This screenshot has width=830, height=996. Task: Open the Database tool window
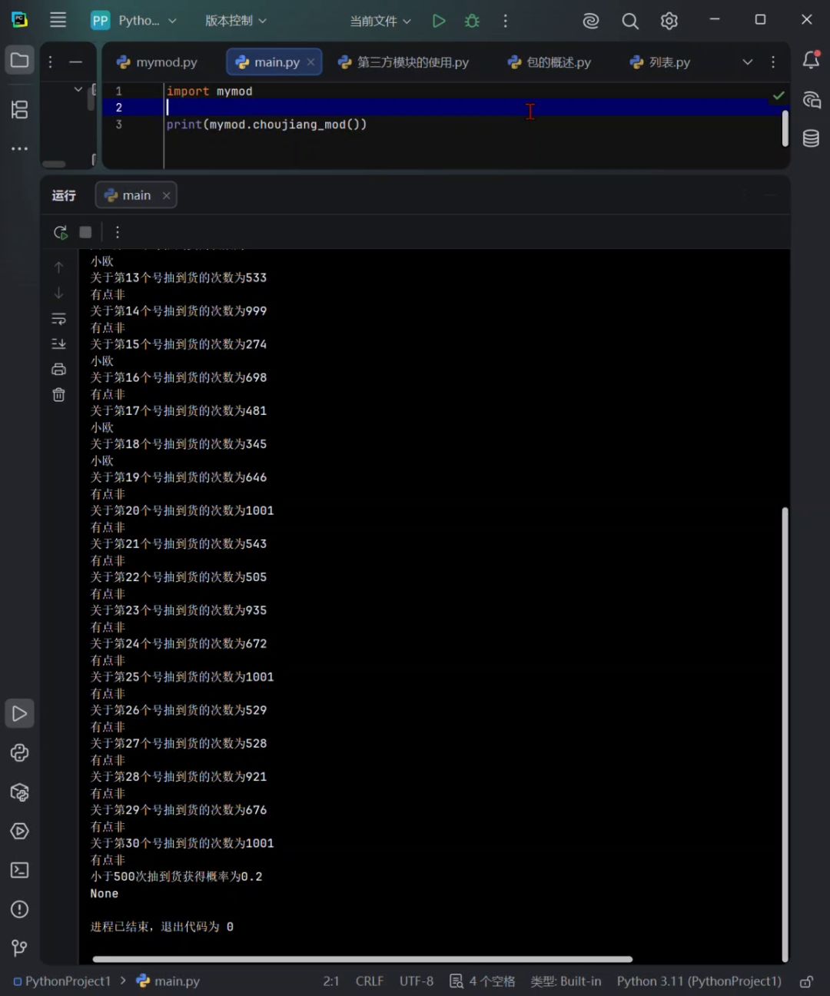811,138
